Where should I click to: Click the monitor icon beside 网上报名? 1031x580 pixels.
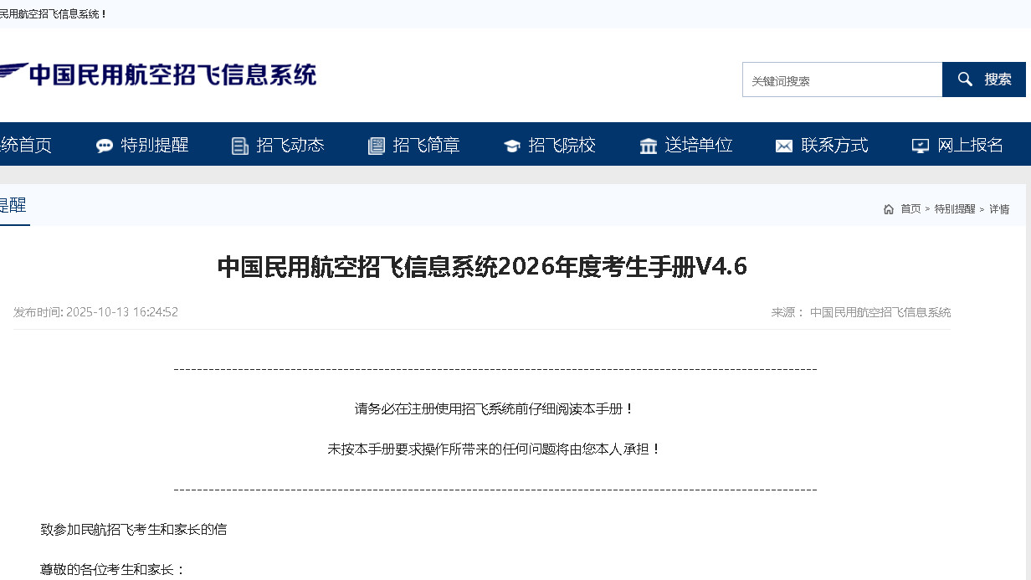click(x=920, y=145)
